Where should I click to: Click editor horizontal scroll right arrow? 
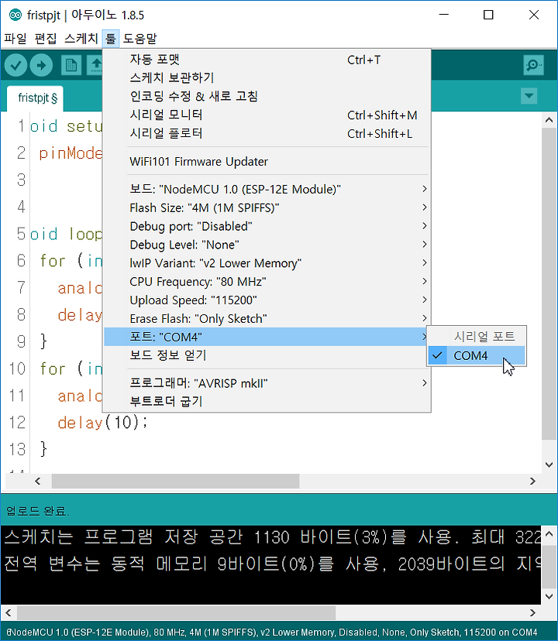(532, 482)
